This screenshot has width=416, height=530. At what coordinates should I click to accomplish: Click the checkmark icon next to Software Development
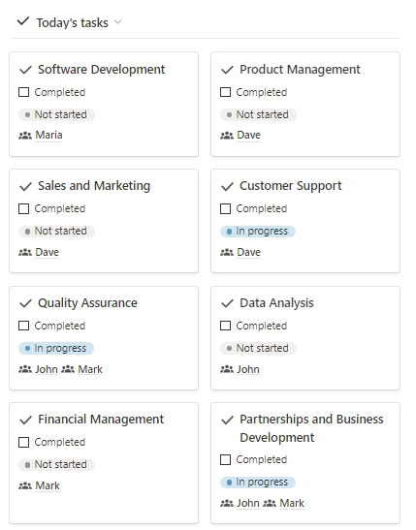pyautogui.click(x=25, y=70)
